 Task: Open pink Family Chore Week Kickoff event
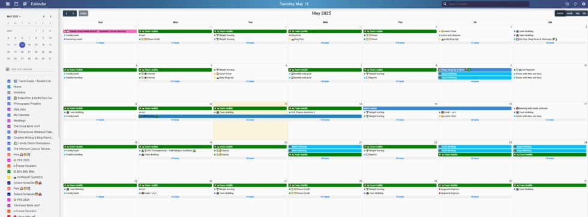(100, 31)
